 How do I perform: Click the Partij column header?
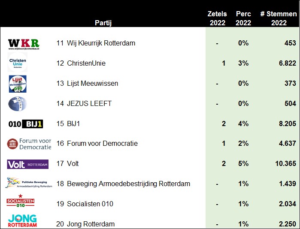103,23
